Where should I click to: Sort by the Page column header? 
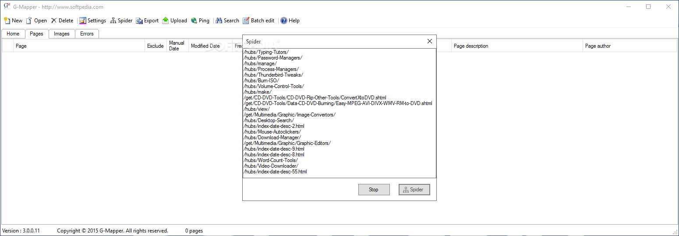pyautogui.click(x=79, y=46)
